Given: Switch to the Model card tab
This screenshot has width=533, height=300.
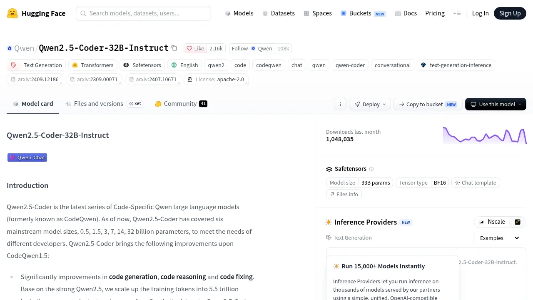Looking at the screenshot, I should pos(33,104).
